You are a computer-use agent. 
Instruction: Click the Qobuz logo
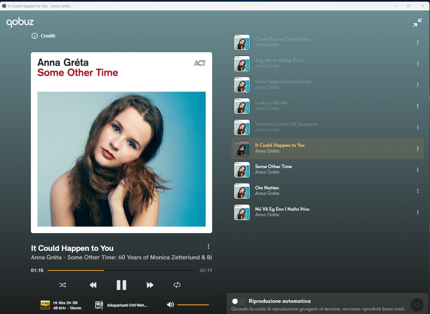(20, 22)
